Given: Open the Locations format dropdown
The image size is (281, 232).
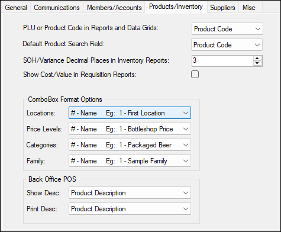Looking at the screenshot, I should pos(130,113).
